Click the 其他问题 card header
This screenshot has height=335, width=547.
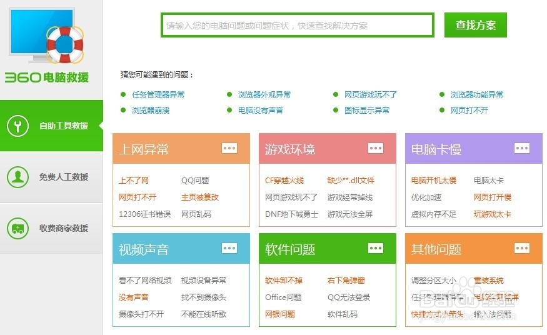pos(474,249)
